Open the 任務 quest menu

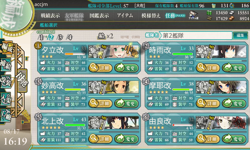(x=175, y=15)
